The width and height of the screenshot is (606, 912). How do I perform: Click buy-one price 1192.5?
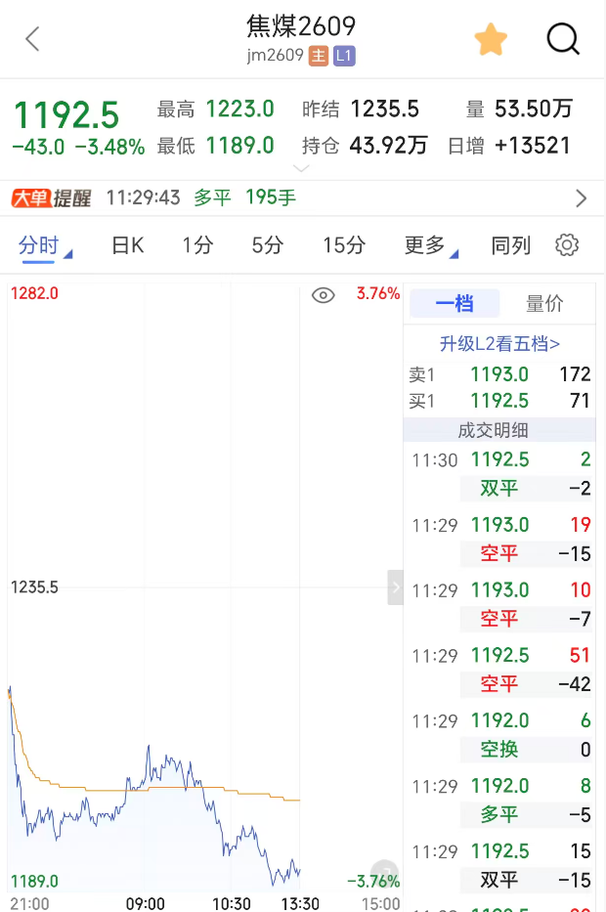tap(499, 400)
